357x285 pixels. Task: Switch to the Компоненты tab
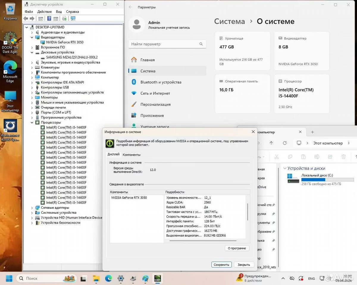[x=131, y=155]
